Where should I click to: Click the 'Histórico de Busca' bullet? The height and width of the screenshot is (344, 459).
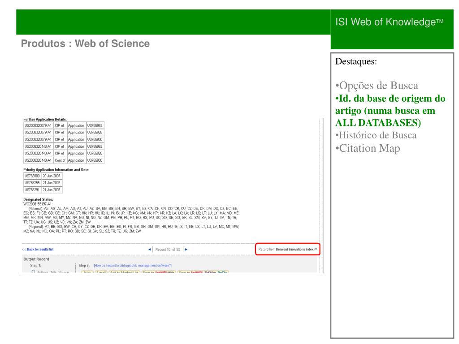(376, 135)
